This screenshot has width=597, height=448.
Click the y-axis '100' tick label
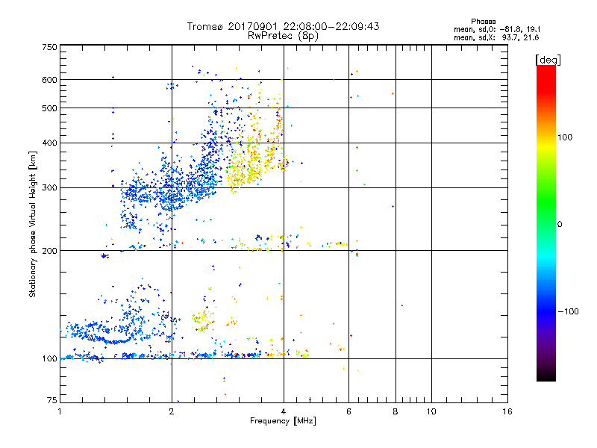[49, 358]
